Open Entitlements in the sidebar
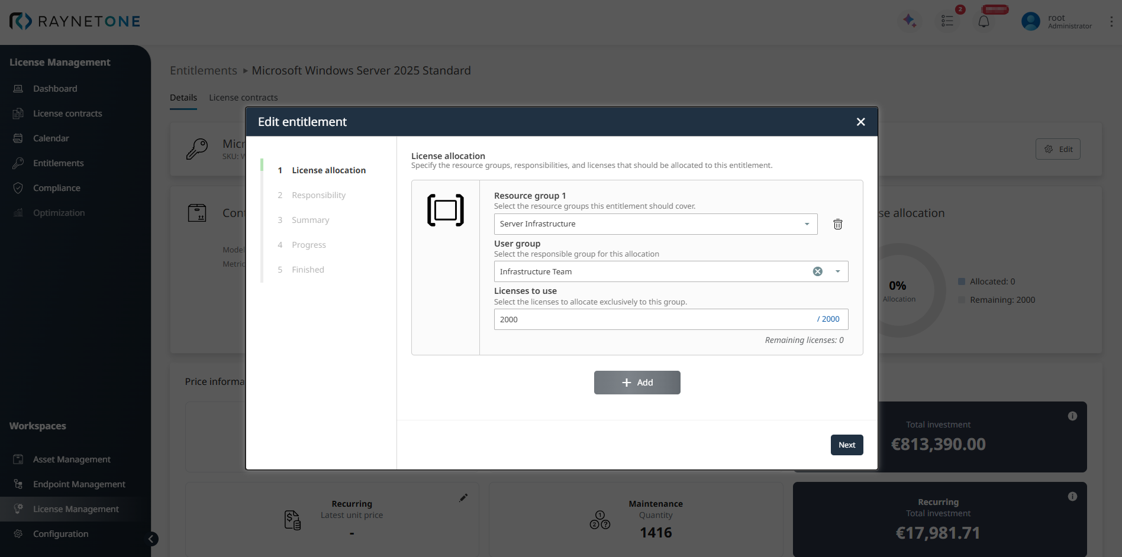Viewport: 1122px width, 557px height. [x=59, y=163]
